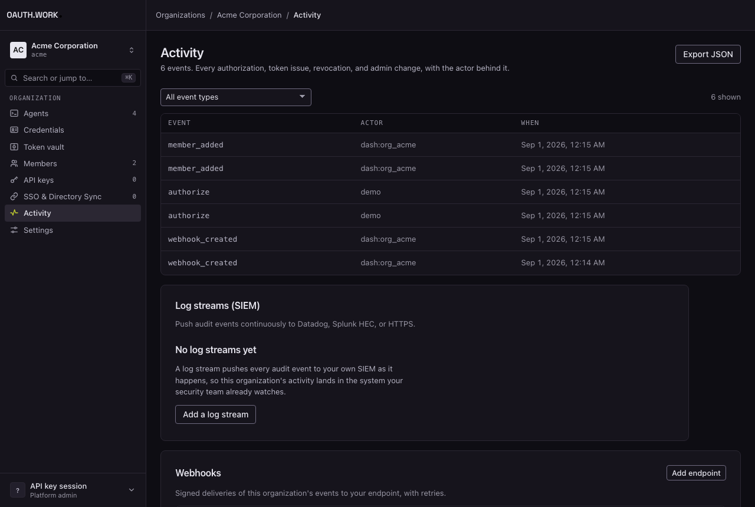
Task: Click the Credentials card icon
Action: (14, 130)
